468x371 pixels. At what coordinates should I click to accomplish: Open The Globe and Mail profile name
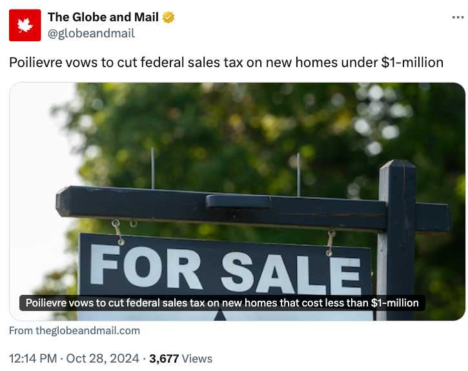(103, 17)
